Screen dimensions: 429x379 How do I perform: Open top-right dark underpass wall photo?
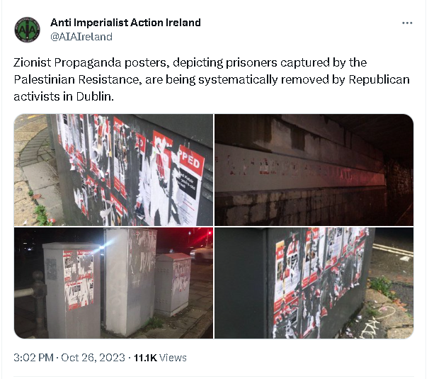click(314, 170)
